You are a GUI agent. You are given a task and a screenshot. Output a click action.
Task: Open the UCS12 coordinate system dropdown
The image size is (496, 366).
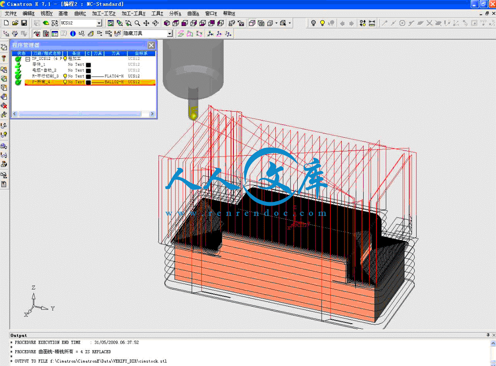point(99,23)
